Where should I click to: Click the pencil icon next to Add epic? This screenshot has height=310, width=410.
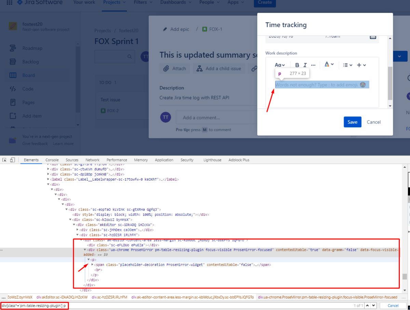(x=165, y=29)
